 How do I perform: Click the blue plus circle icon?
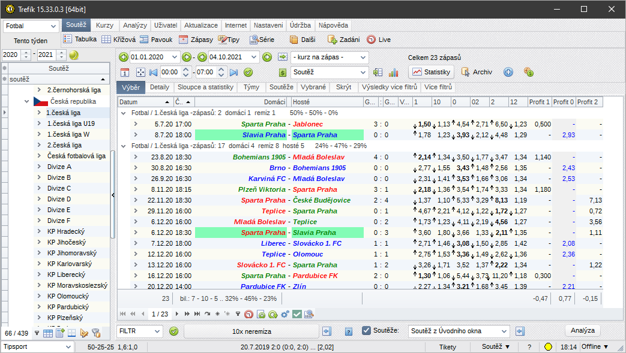coord(508,72)
